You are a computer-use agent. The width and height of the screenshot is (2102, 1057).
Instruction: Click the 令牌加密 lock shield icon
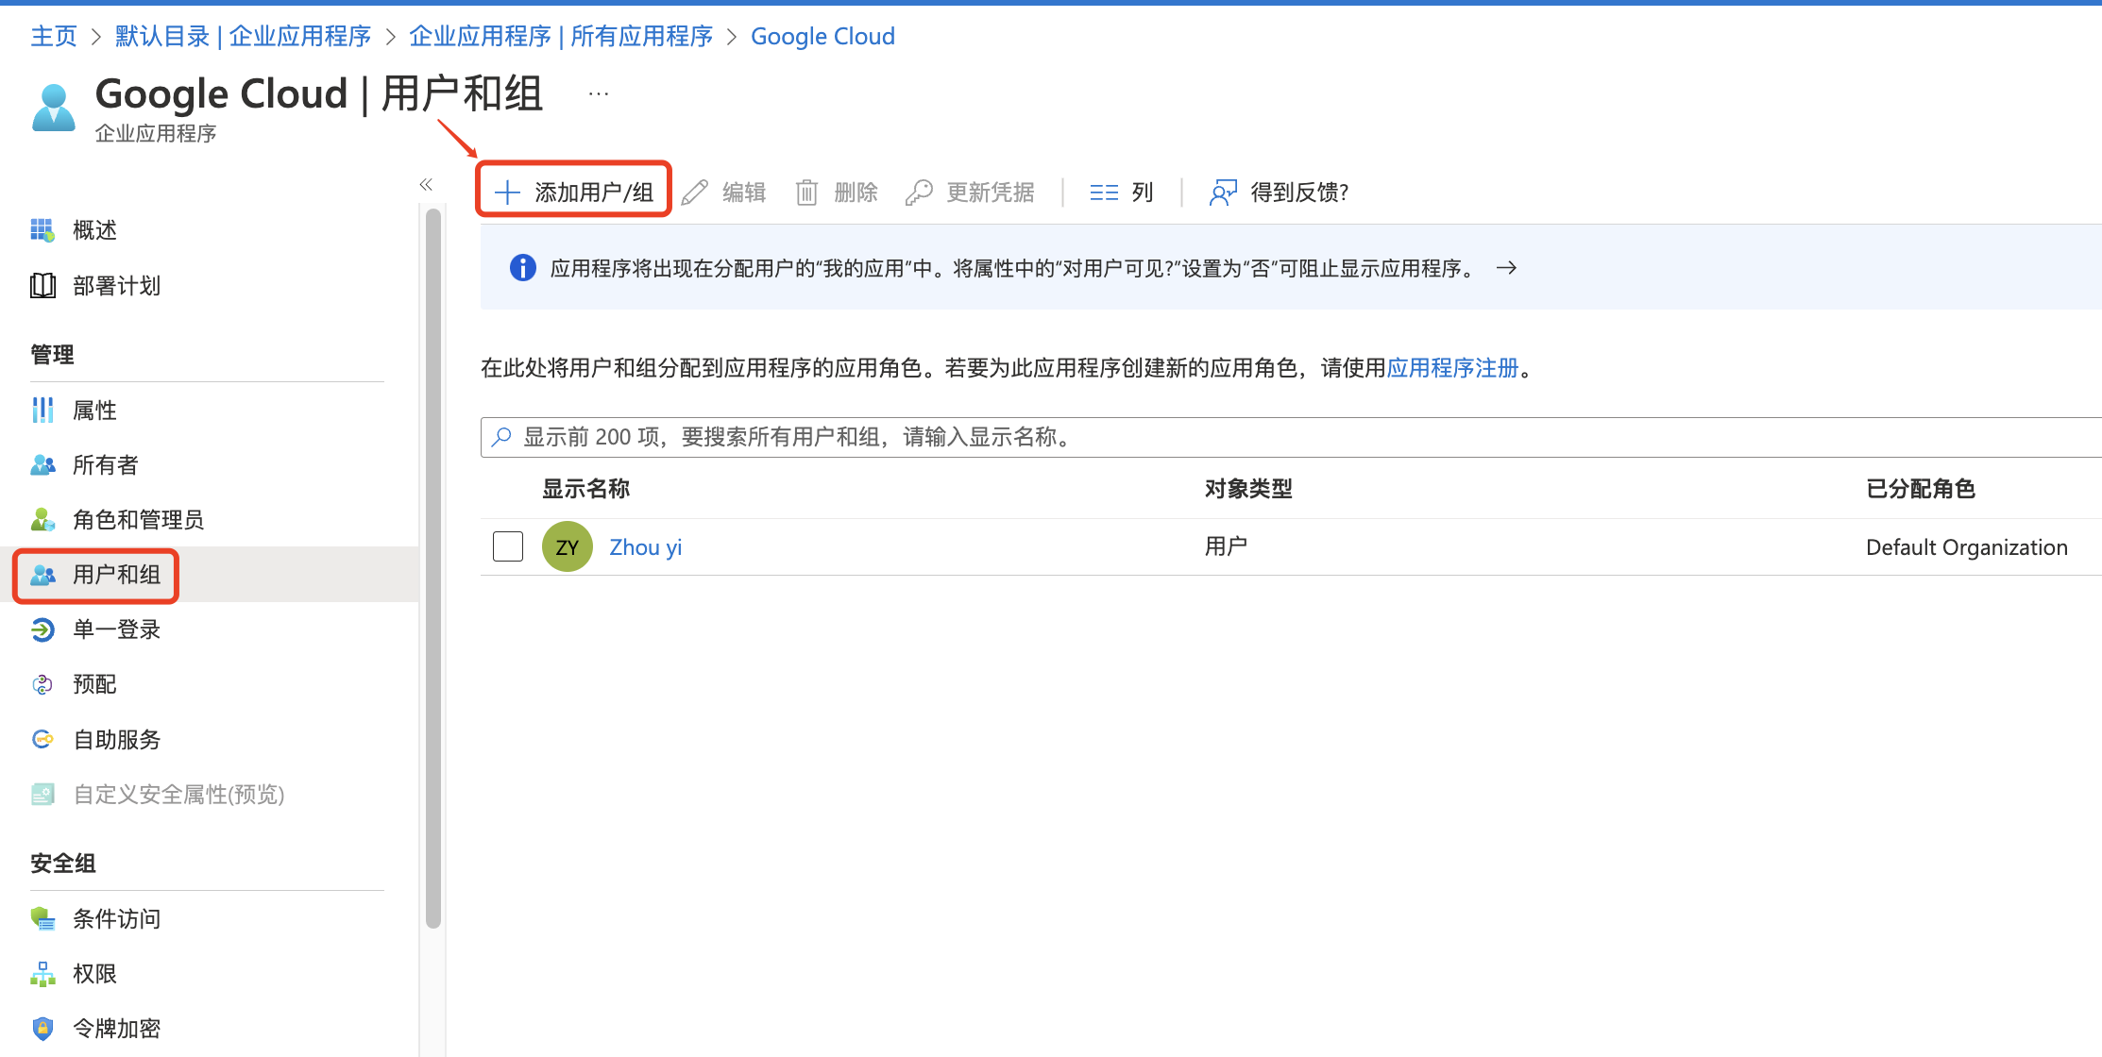click(x=42, y=1028)
